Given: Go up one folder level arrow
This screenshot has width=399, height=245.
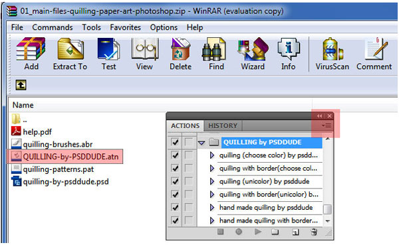Looking at the screenshot, I should click(21, 85).
